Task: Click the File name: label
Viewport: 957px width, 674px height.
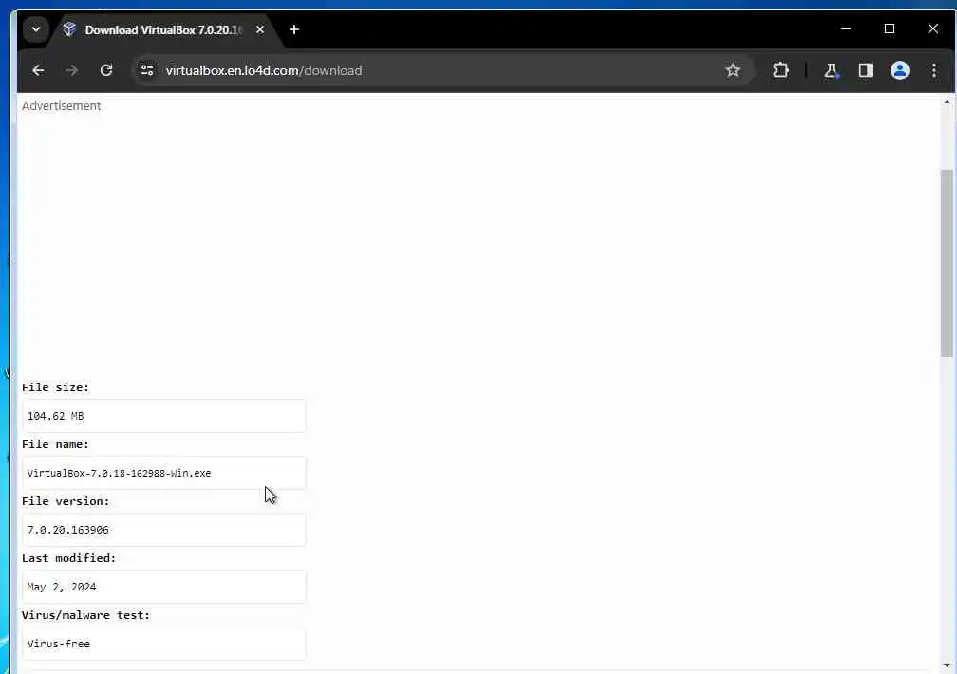Action: point(55,444)
